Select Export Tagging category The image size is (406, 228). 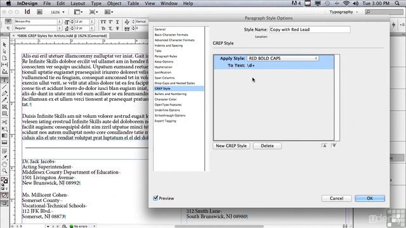(165, 121)
